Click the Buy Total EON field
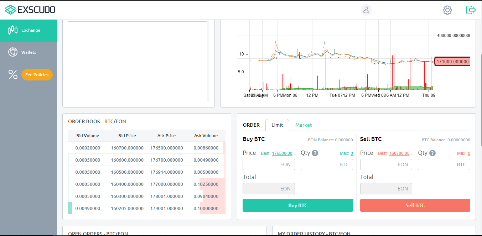This screenshot has height=236, width=482. coord(269,189)
